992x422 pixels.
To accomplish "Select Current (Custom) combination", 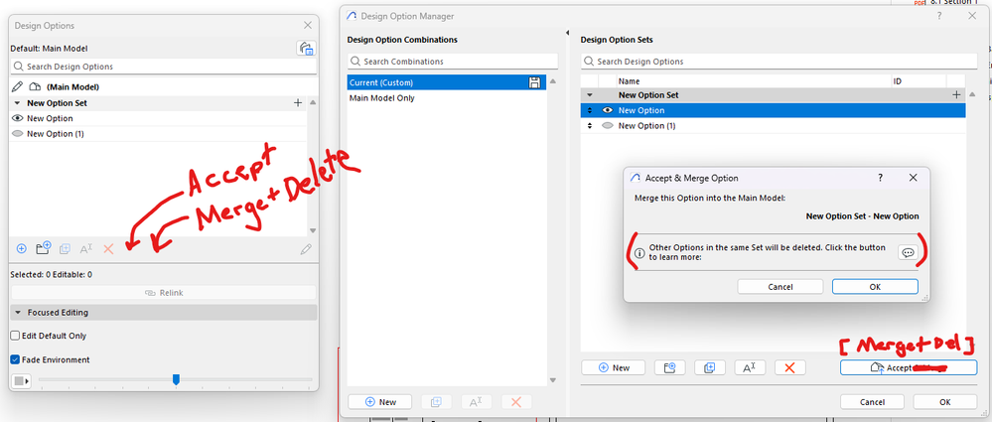I will (447, 82).
